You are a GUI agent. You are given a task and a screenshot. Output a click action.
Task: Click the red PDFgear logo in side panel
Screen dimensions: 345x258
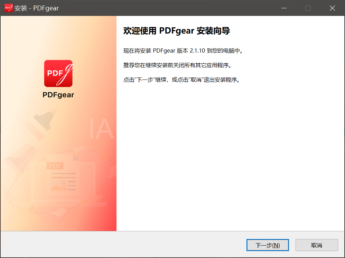[58, 73]
